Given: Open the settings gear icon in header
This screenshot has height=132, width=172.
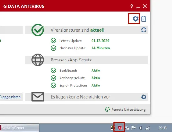Looking at the screenshot, I should coord(136,18).
